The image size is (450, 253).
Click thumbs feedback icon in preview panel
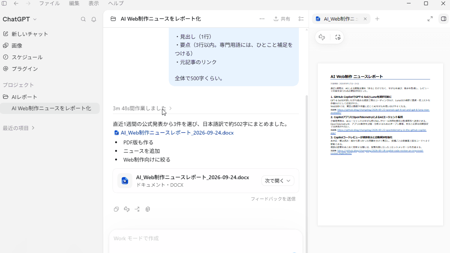pyautogui.click(x=322, y=37)
